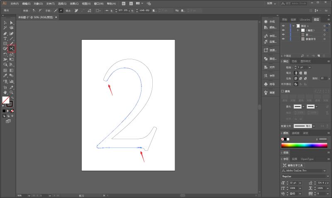The image size is (332, 198).
Task: Collapse the 图层 1 layer chevron
Action: click(x=293, y=26)
